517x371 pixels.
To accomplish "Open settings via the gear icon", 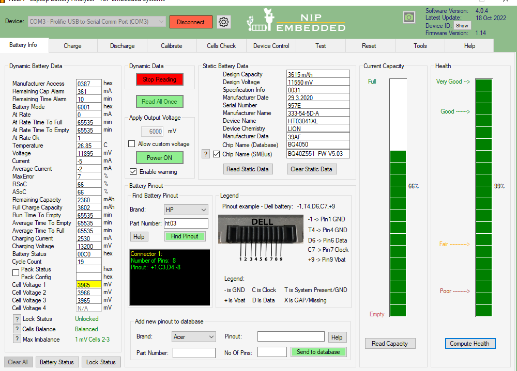I will pyautogui.click(x=224, y=22).
